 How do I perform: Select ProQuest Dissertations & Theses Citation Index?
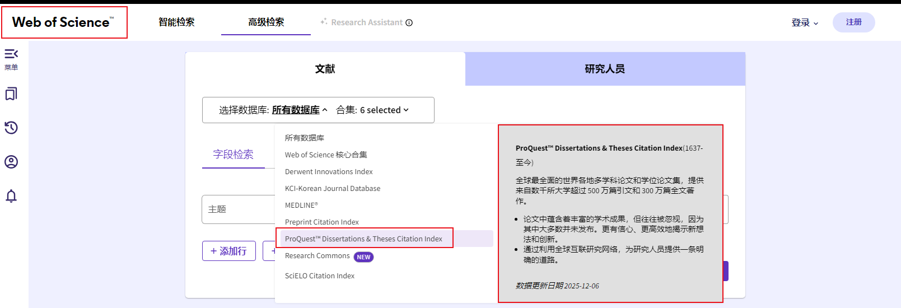363,239
